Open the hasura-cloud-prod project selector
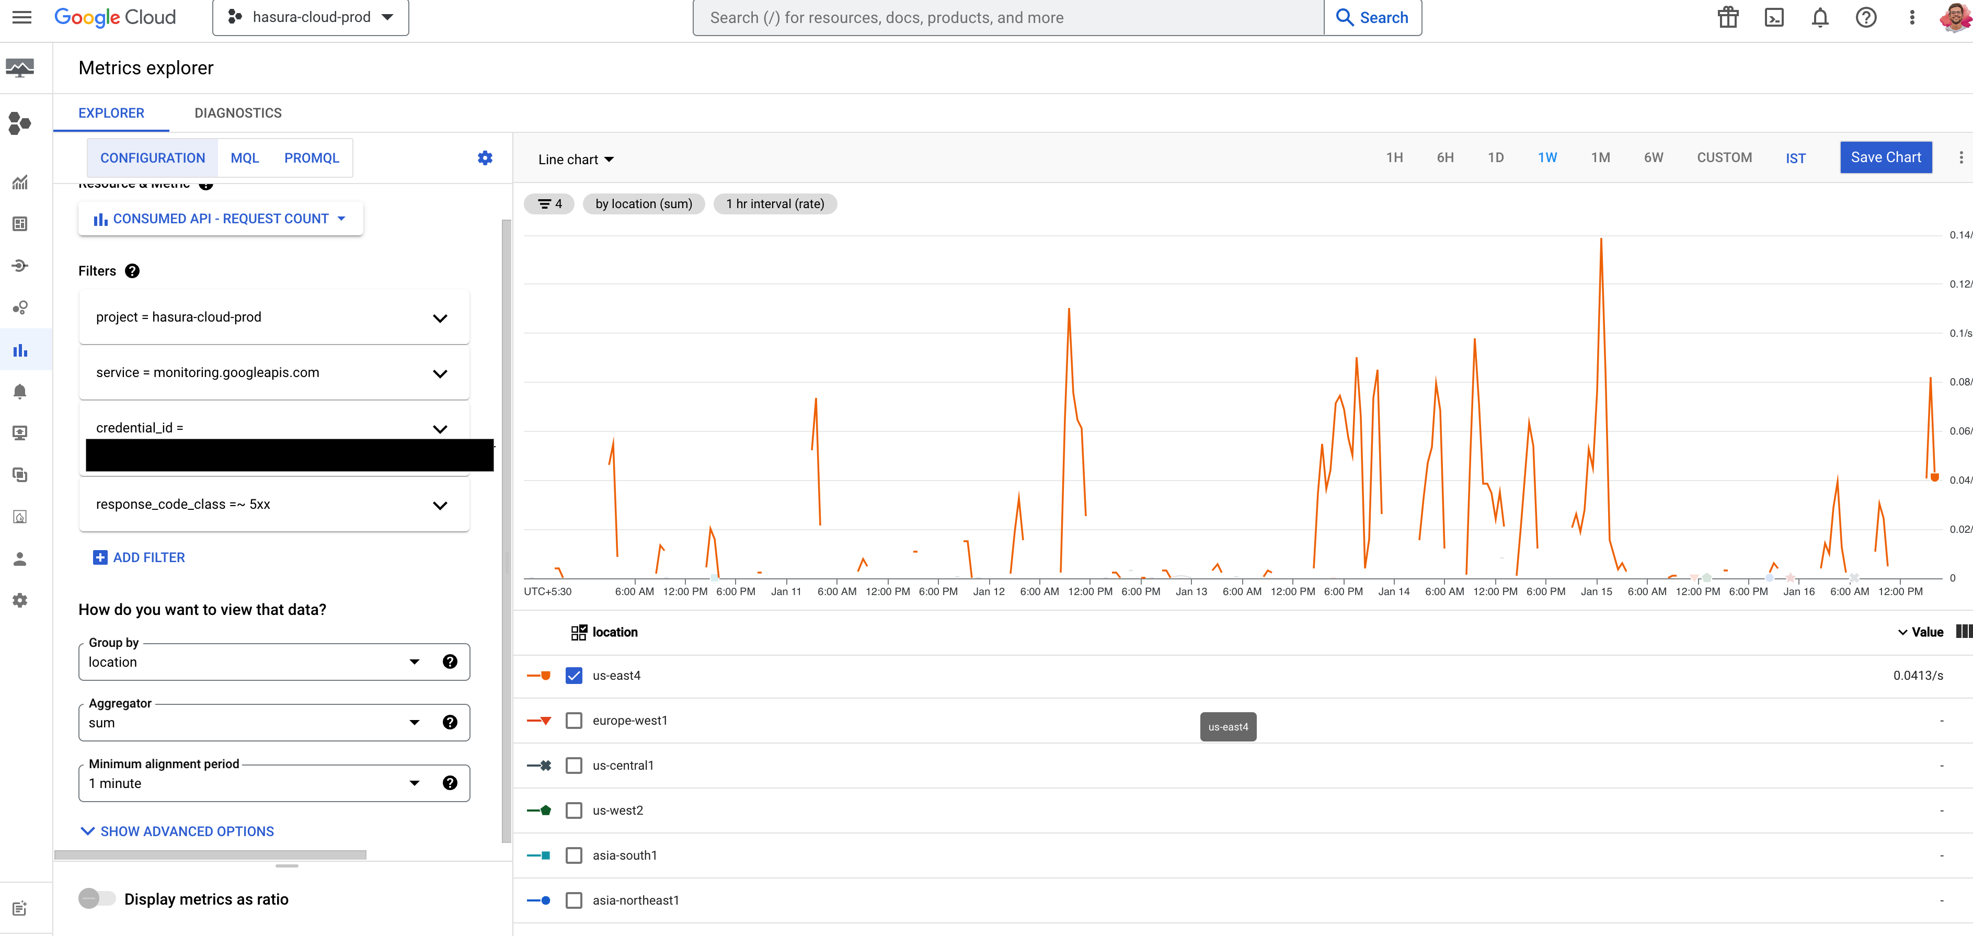Viewport: 1973px width, 936px height. 310,17
